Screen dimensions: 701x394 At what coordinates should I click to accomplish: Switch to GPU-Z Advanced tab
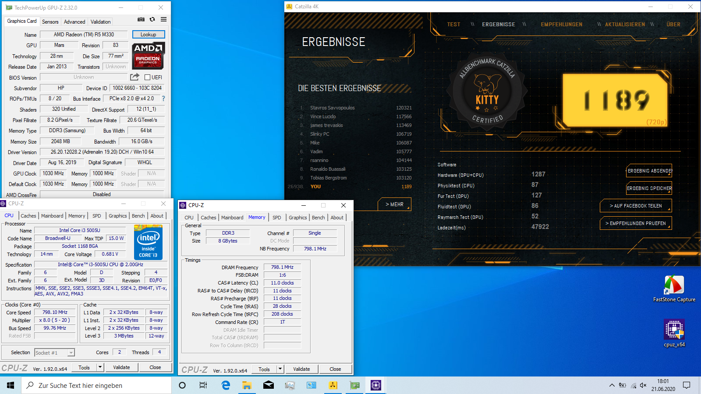74,21
